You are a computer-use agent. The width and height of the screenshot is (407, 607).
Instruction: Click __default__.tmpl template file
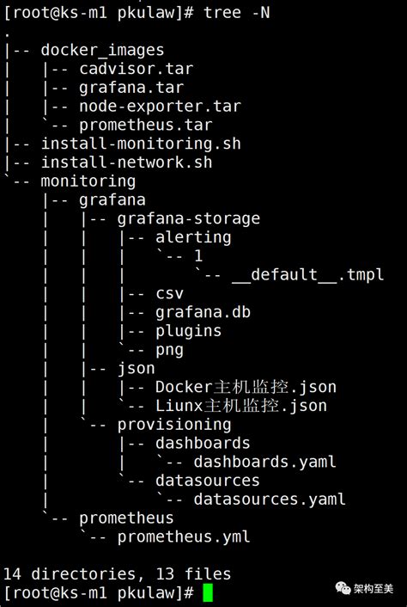tap(307, 275)
